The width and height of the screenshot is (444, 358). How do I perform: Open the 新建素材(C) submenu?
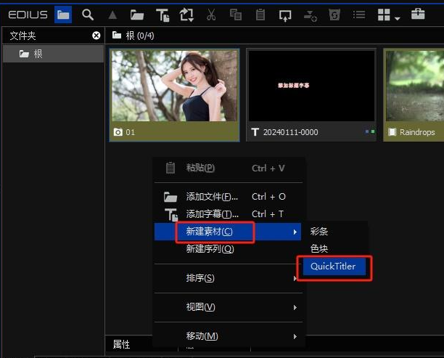[228, 232]
